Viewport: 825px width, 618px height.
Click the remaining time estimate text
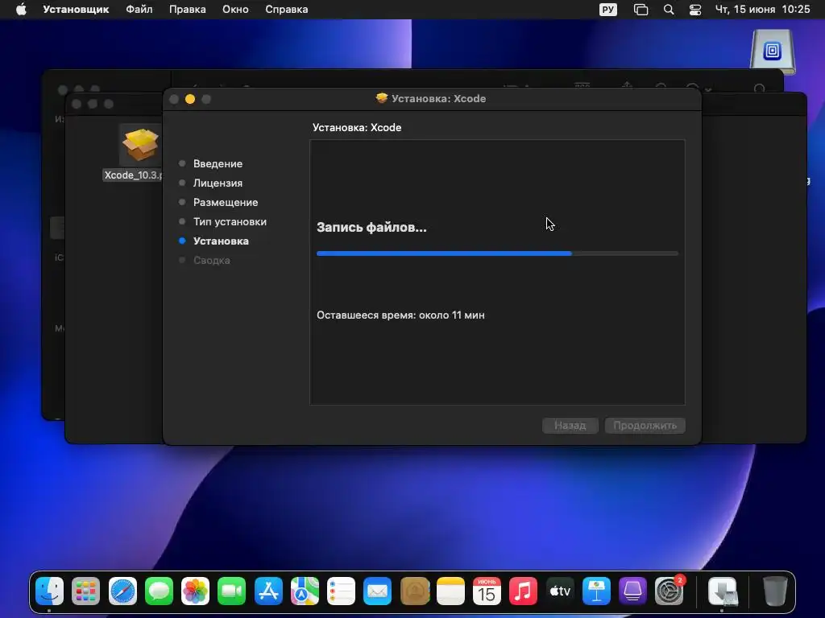click(x=400, y=315)
